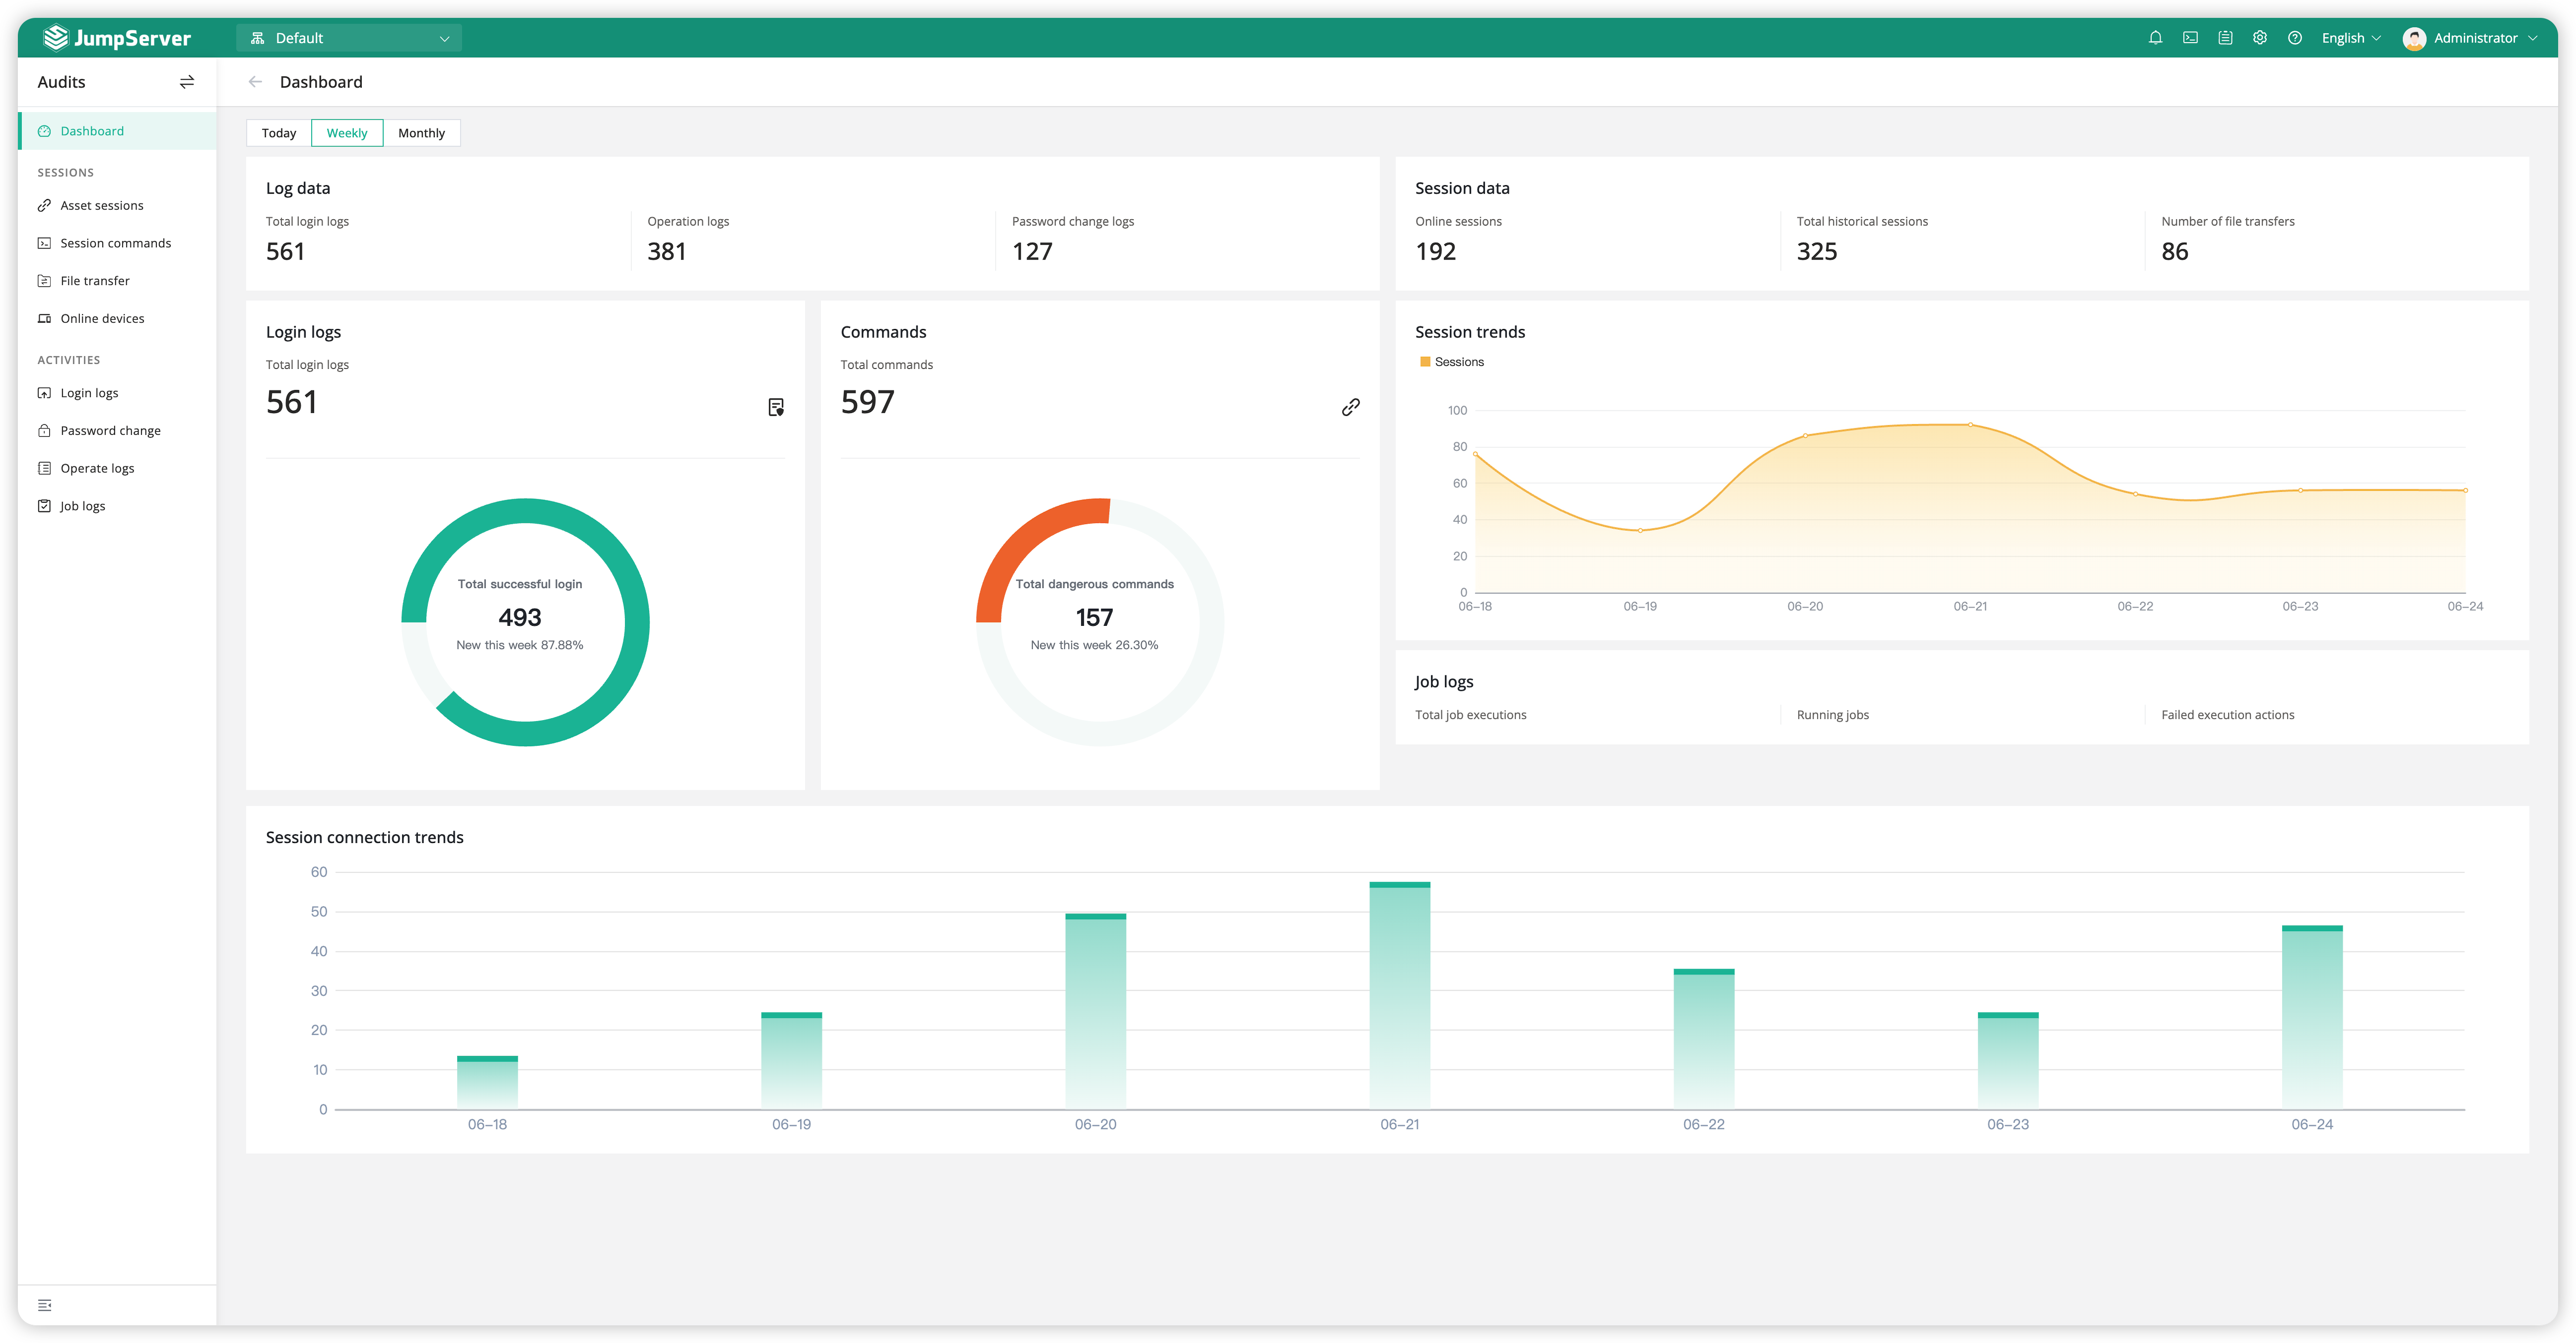
Task: Click the back arrow beside Dashboard
Action: pyautogui.click(x=255, y=82)
